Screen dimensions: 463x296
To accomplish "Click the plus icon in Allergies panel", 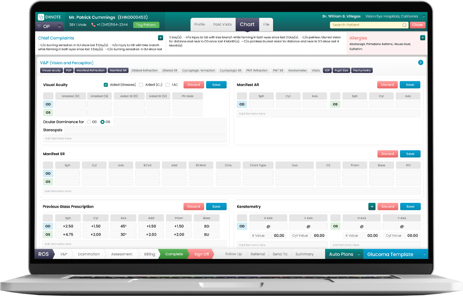I will click(422, 38).
